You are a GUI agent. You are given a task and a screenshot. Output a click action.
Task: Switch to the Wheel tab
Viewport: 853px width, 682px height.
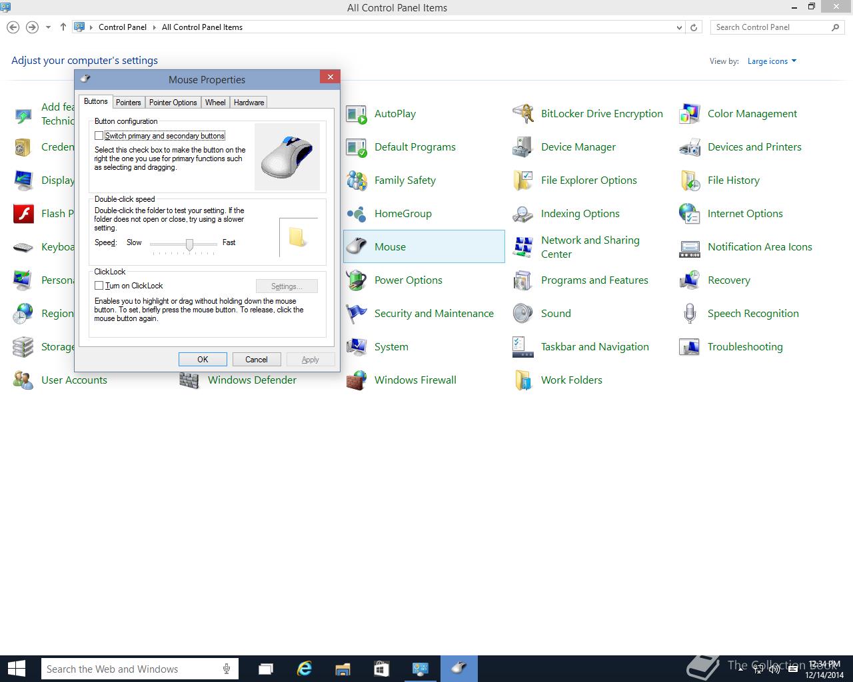pos(215,103)
